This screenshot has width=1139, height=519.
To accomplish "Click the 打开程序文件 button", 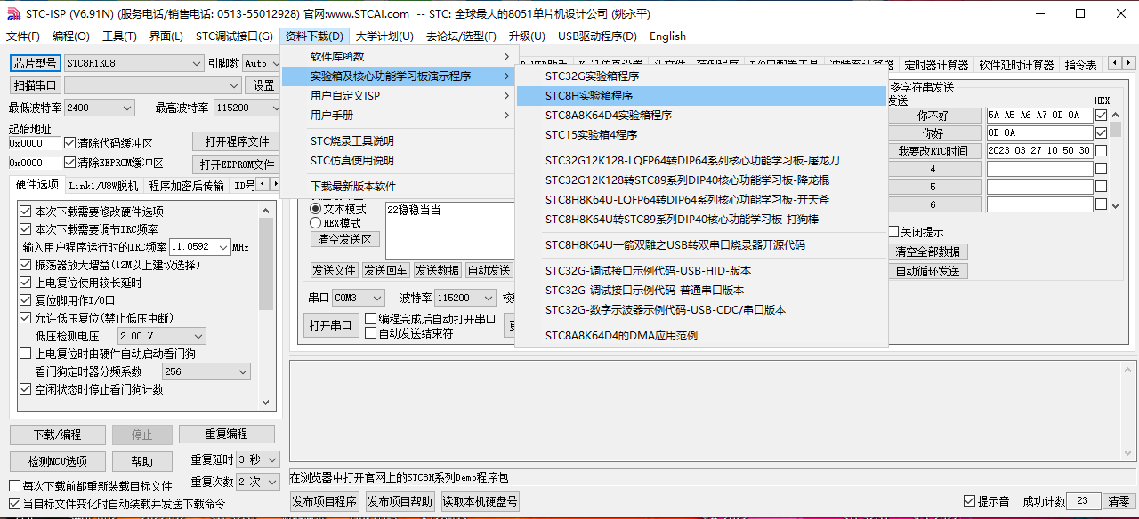I will (x=237, y=142).
